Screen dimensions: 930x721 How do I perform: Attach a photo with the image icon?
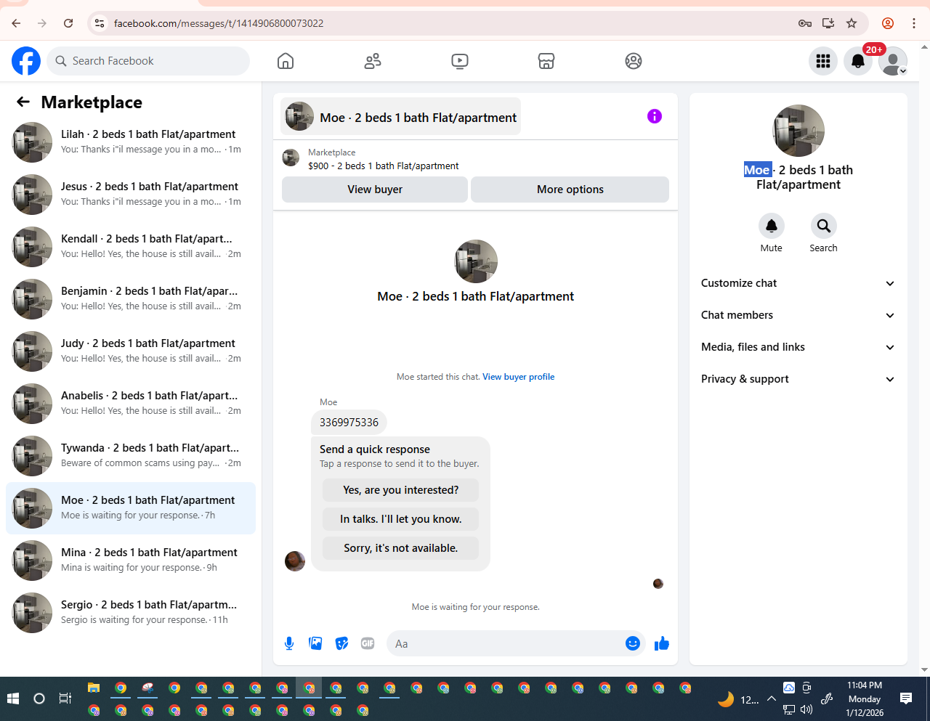tap(315, 643)
